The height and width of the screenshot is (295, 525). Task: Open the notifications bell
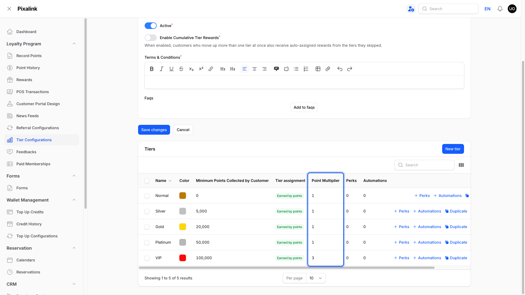coord(500,9)
